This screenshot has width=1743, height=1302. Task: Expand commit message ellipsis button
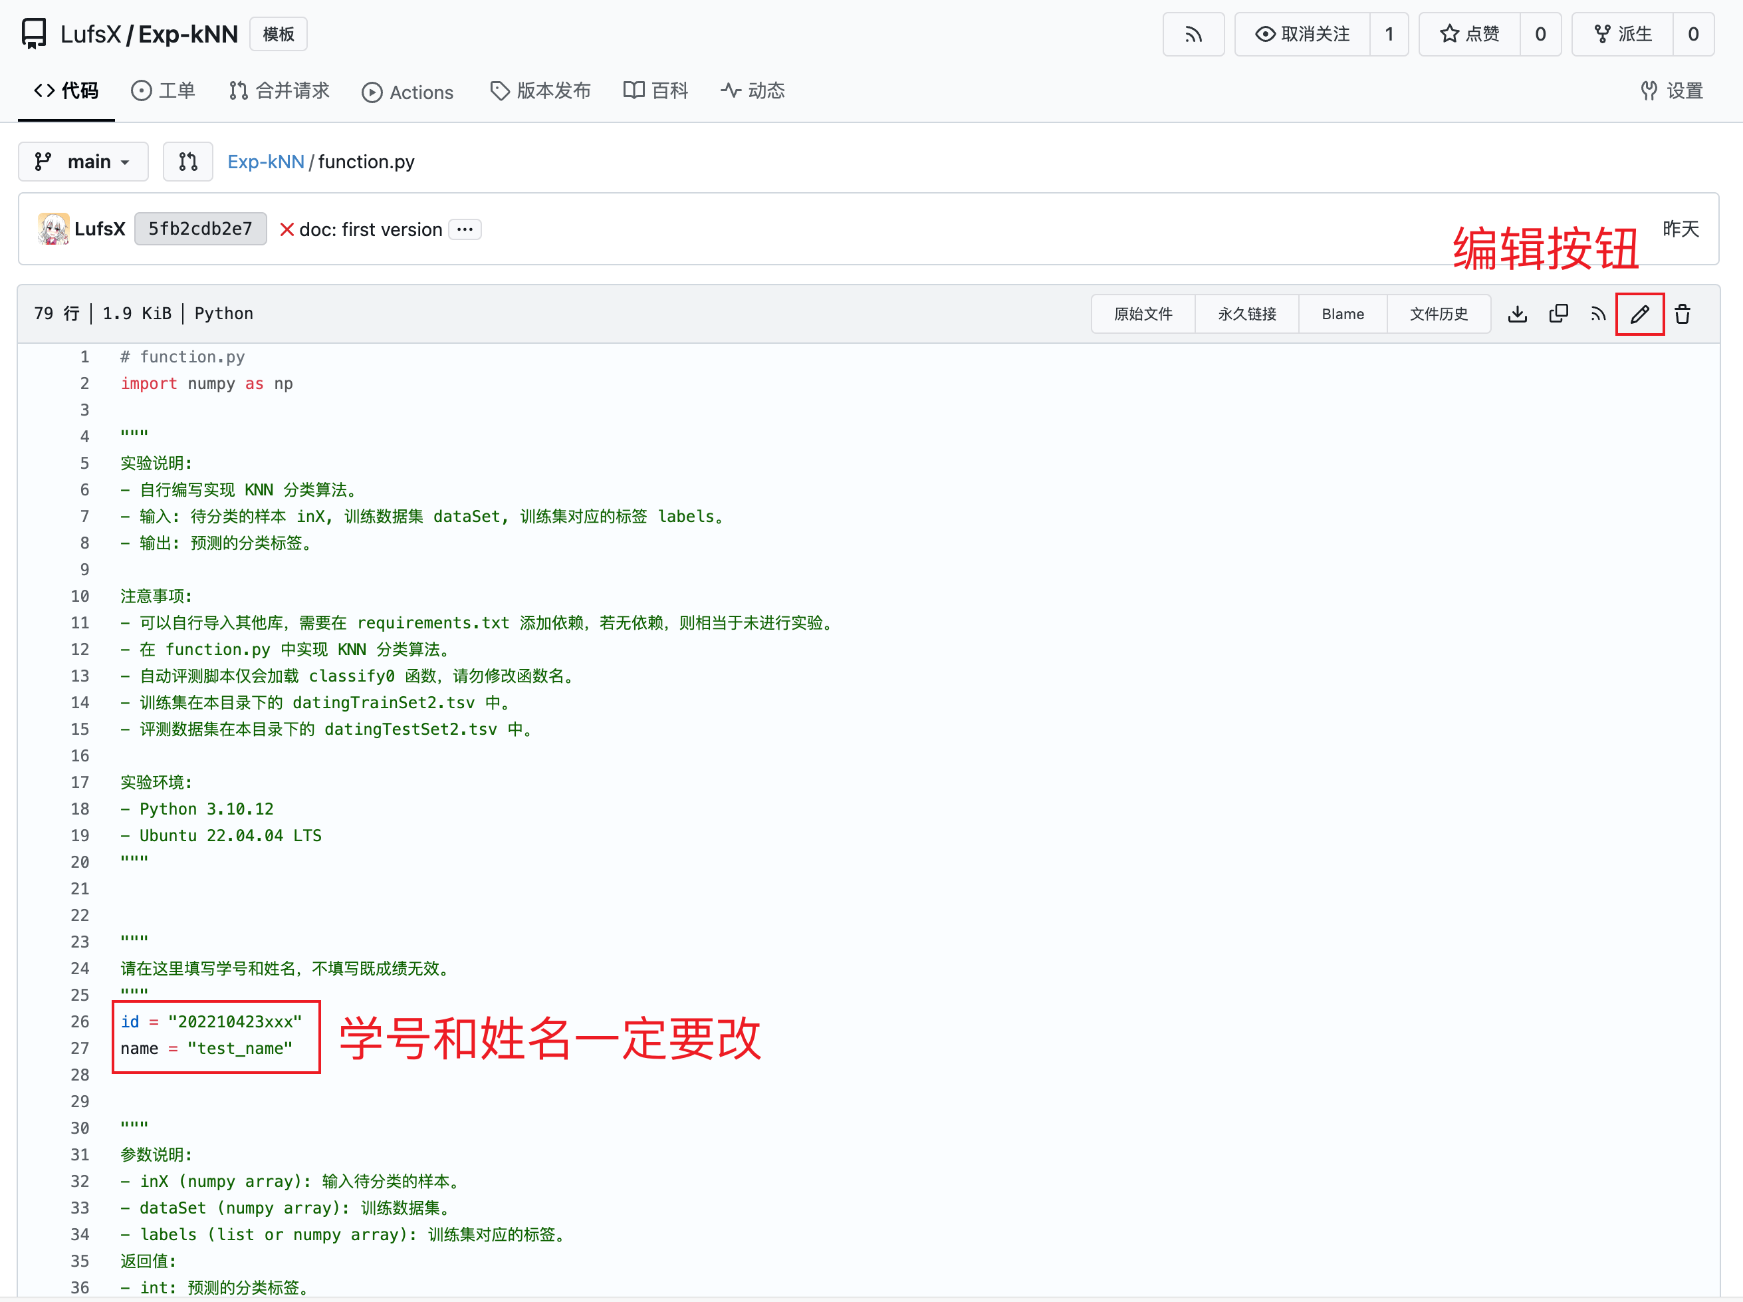click(x=465, y=229)
